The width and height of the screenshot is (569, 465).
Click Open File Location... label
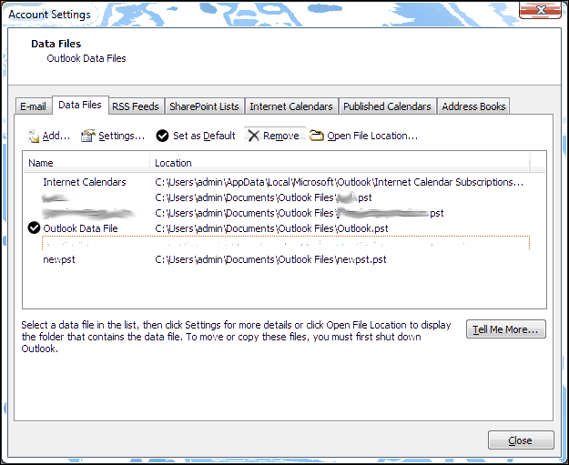pos(372,136)
